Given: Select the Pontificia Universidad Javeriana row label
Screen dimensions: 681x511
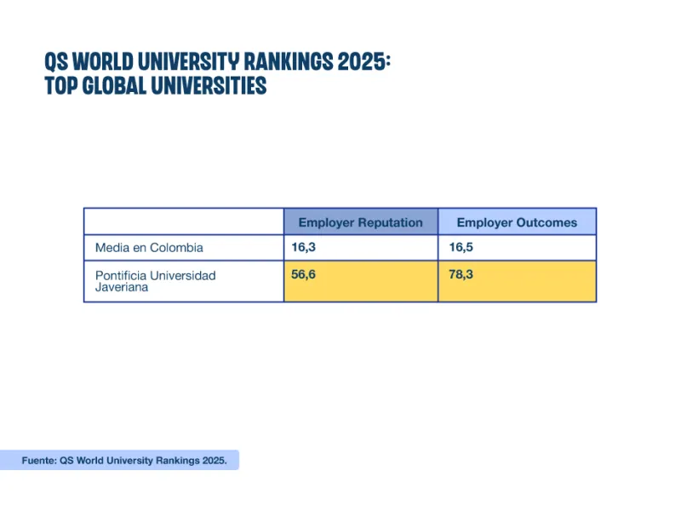Looking at the screenshot, I should [x=155, y=282].
